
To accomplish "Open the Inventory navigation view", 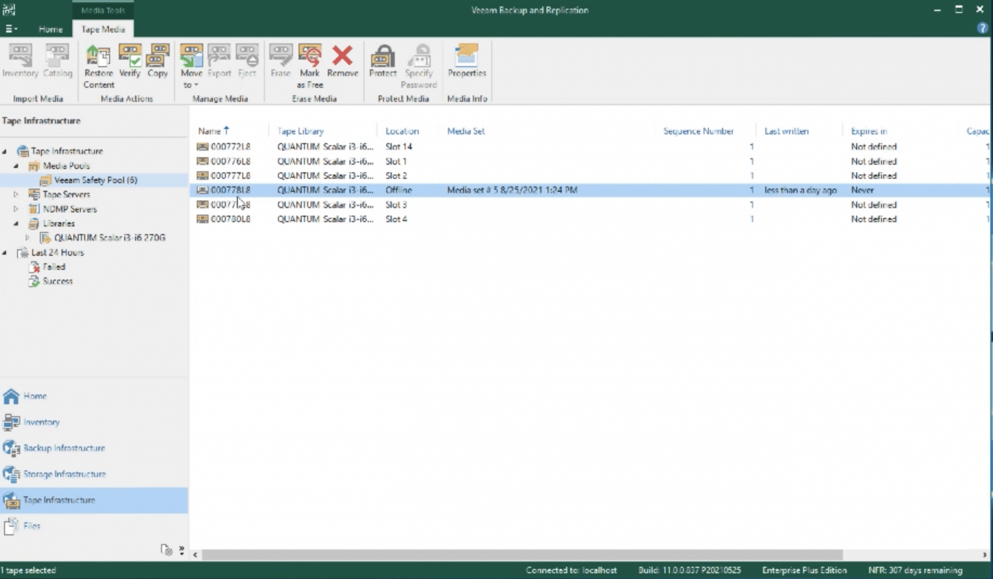I will pos(94,422).
